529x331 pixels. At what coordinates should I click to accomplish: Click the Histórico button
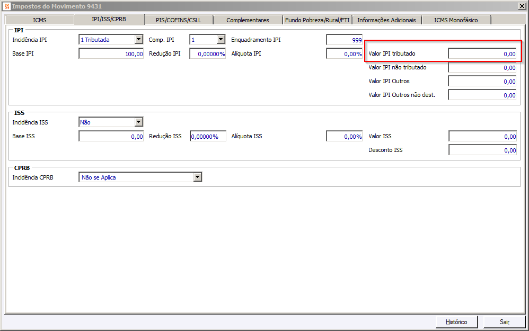[456, 322]
